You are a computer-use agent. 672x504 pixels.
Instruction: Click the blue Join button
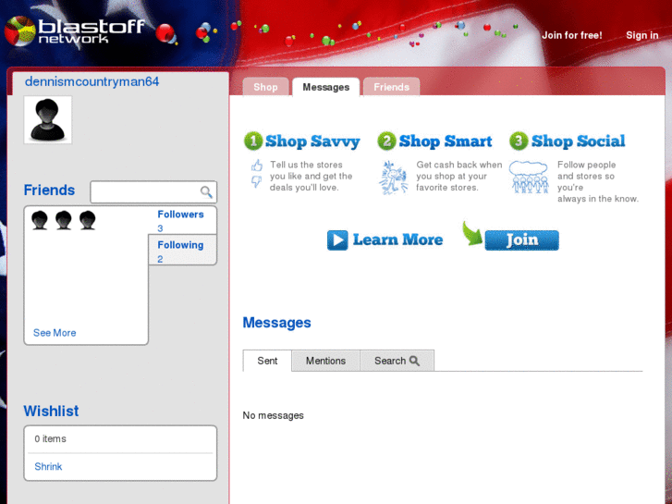521,240
